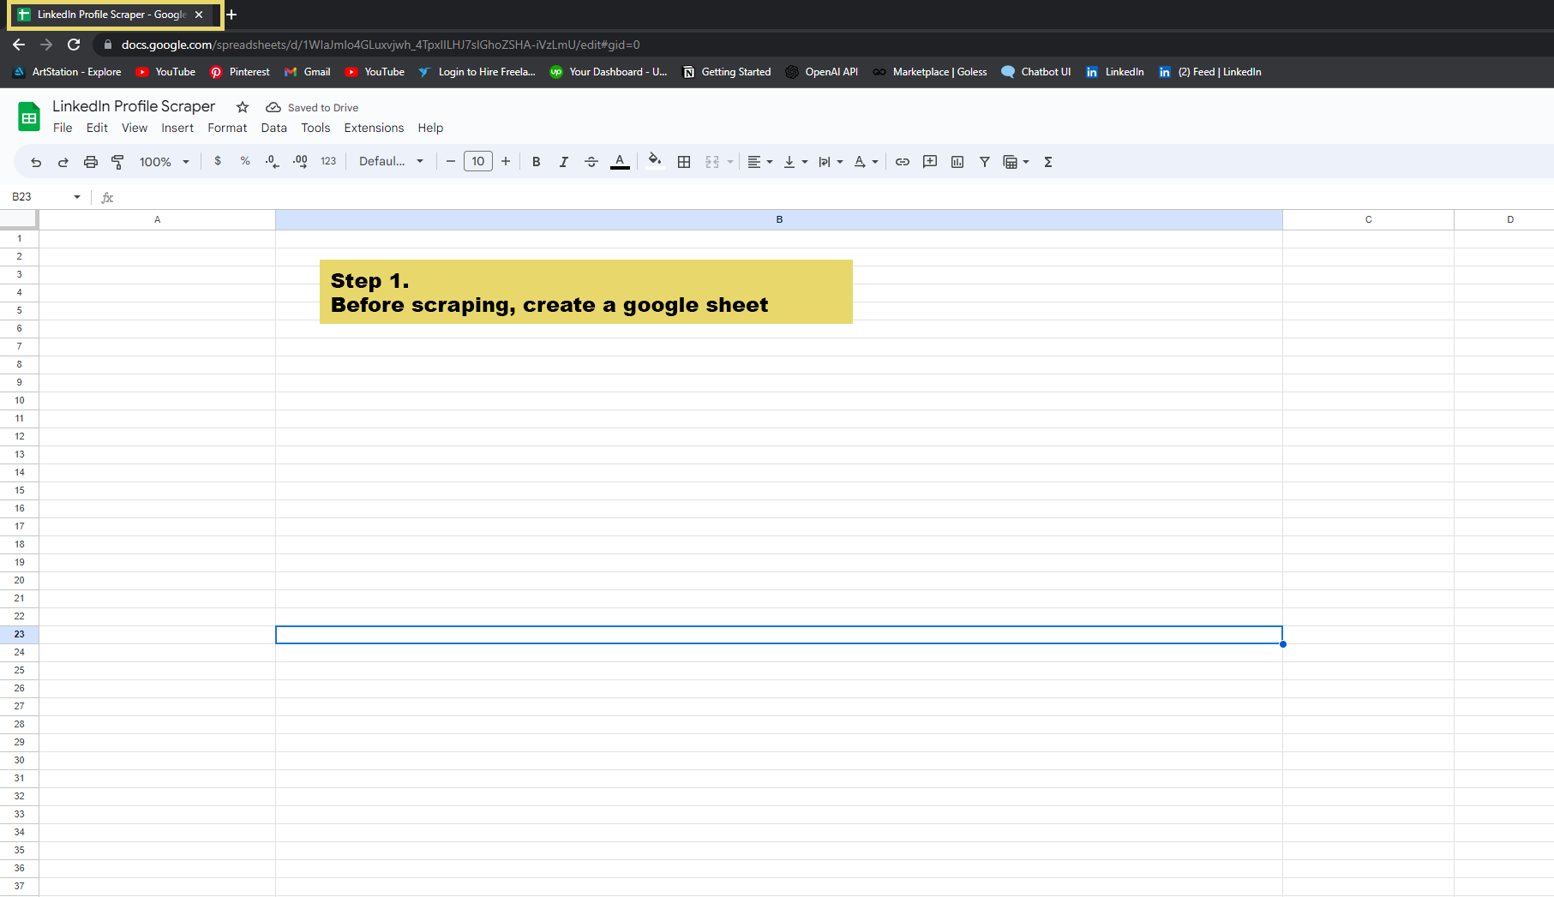This screenshot has height=897, width=1554.
Task: Decrease decimal places icon
Action: tap(272, 161)
